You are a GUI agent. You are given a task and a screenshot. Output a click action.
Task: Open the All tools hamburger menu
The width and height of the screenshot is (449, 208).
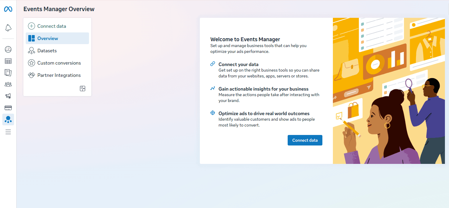point(8,132)
